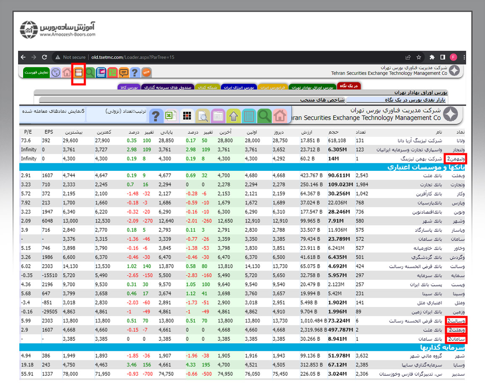The image size is (485, 390).
Task: Open the 'وتجارت' stock symbol link
Action: 456,185
